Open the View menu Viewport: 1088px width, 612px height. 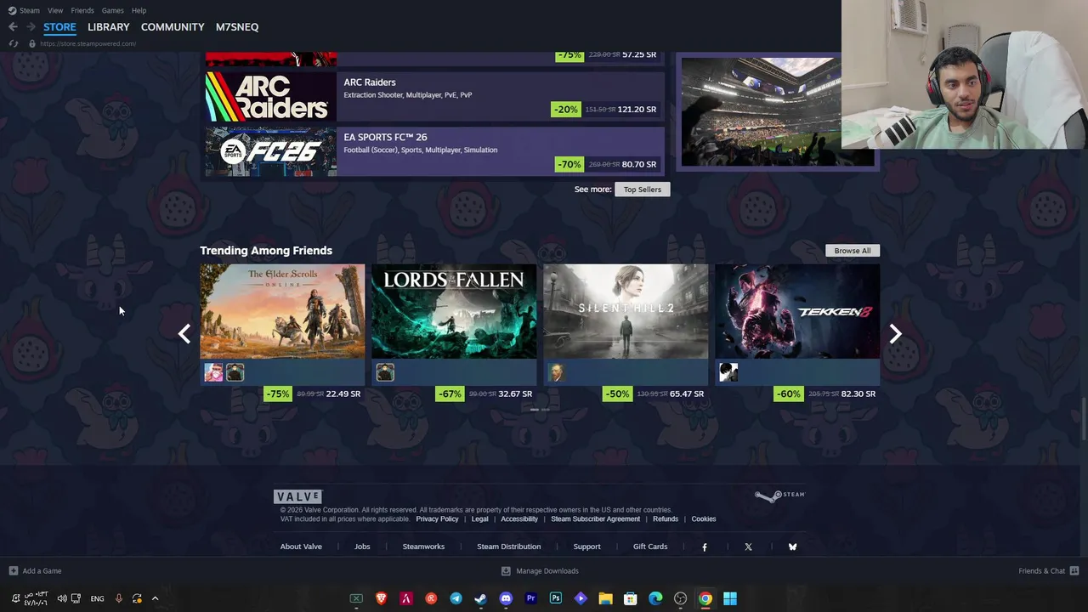tap(55, 10)
